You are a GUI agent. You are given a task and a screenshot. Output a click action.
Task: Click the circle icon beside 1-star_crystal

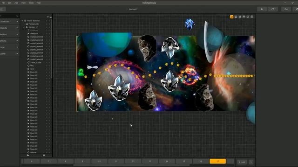point(28,63)
